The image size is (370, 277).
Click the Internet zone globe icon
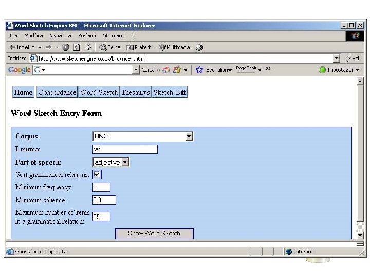tap(289, 252)
